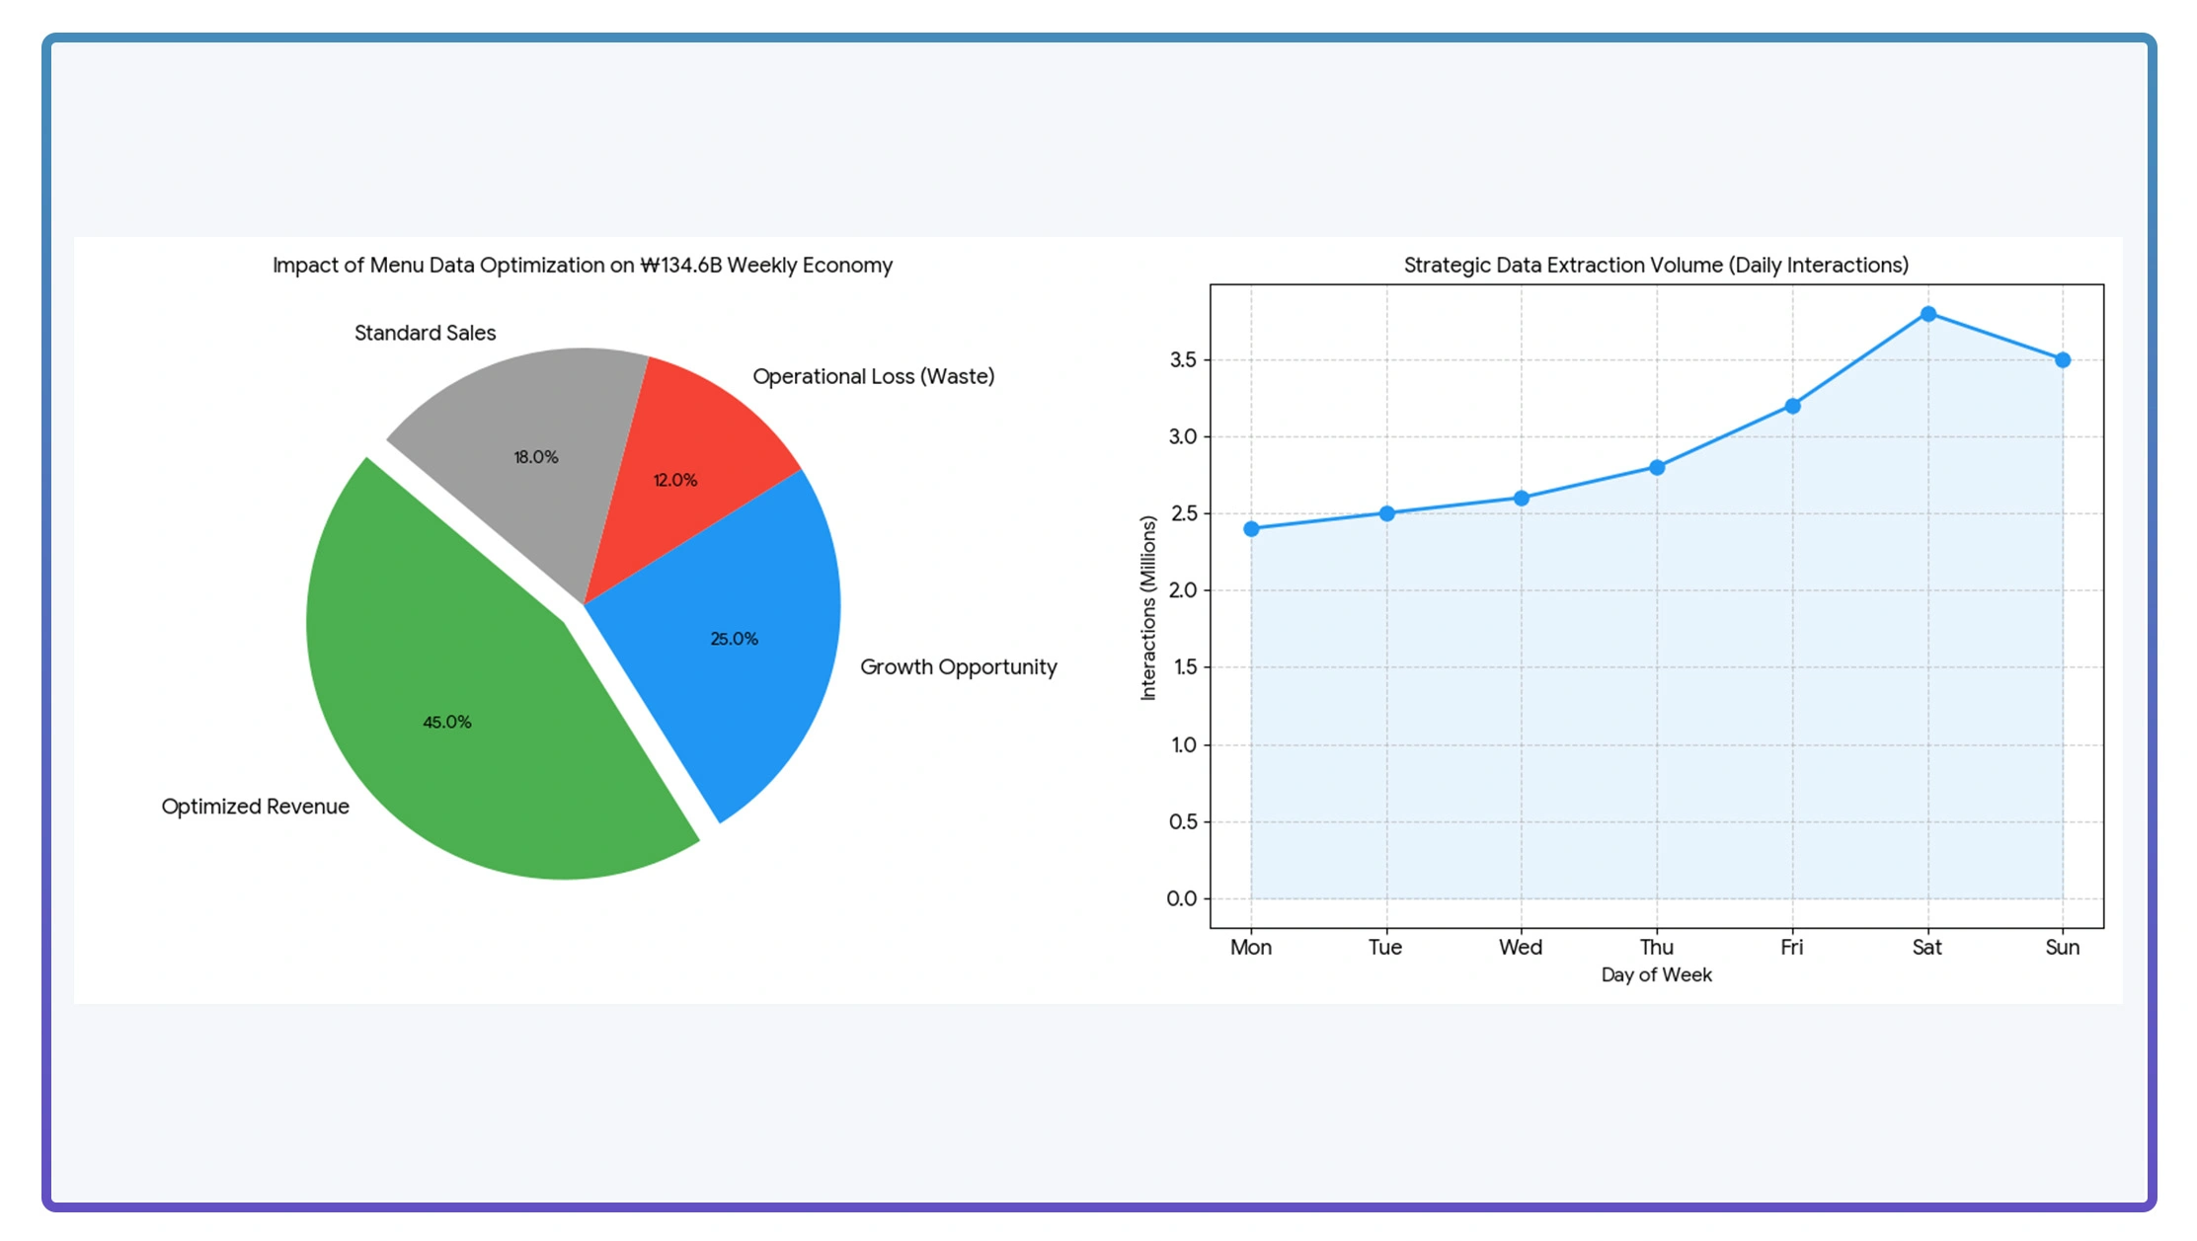This screenshot has width=2197, height=1241.
Task: Click the Day of Week axis label
Action: [1656, 975]
